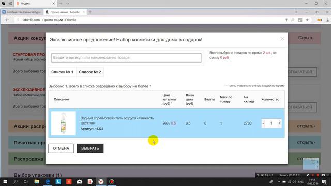Click the bookmark star icon
331x186 pixels.
307,20
